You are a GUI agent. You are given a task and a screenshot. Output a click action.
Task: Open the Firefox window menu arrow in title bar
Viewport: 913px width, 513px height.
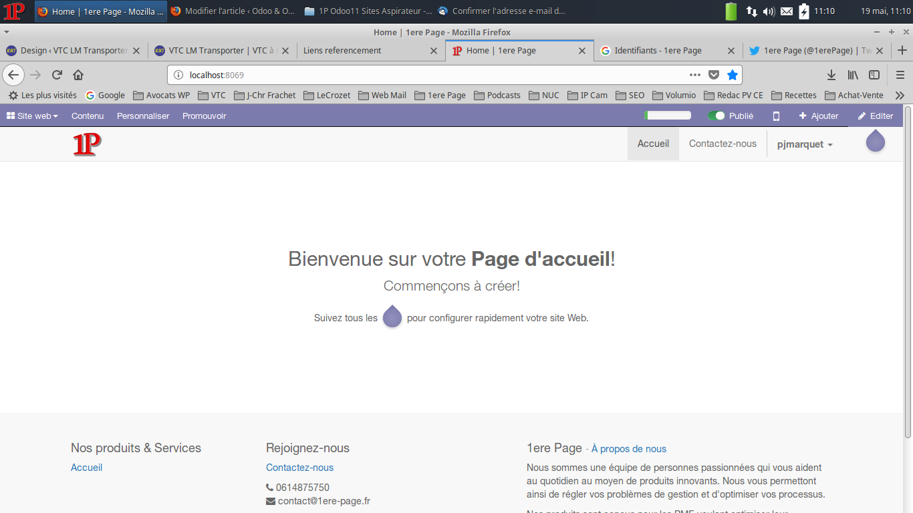coord(7,32)
